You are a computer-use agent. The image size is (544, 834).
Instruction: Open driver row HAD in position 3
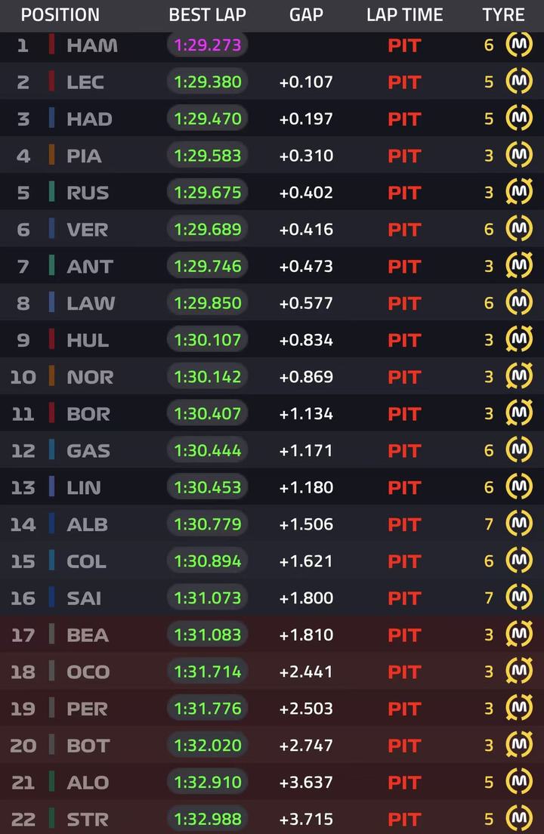coord(272,119)
